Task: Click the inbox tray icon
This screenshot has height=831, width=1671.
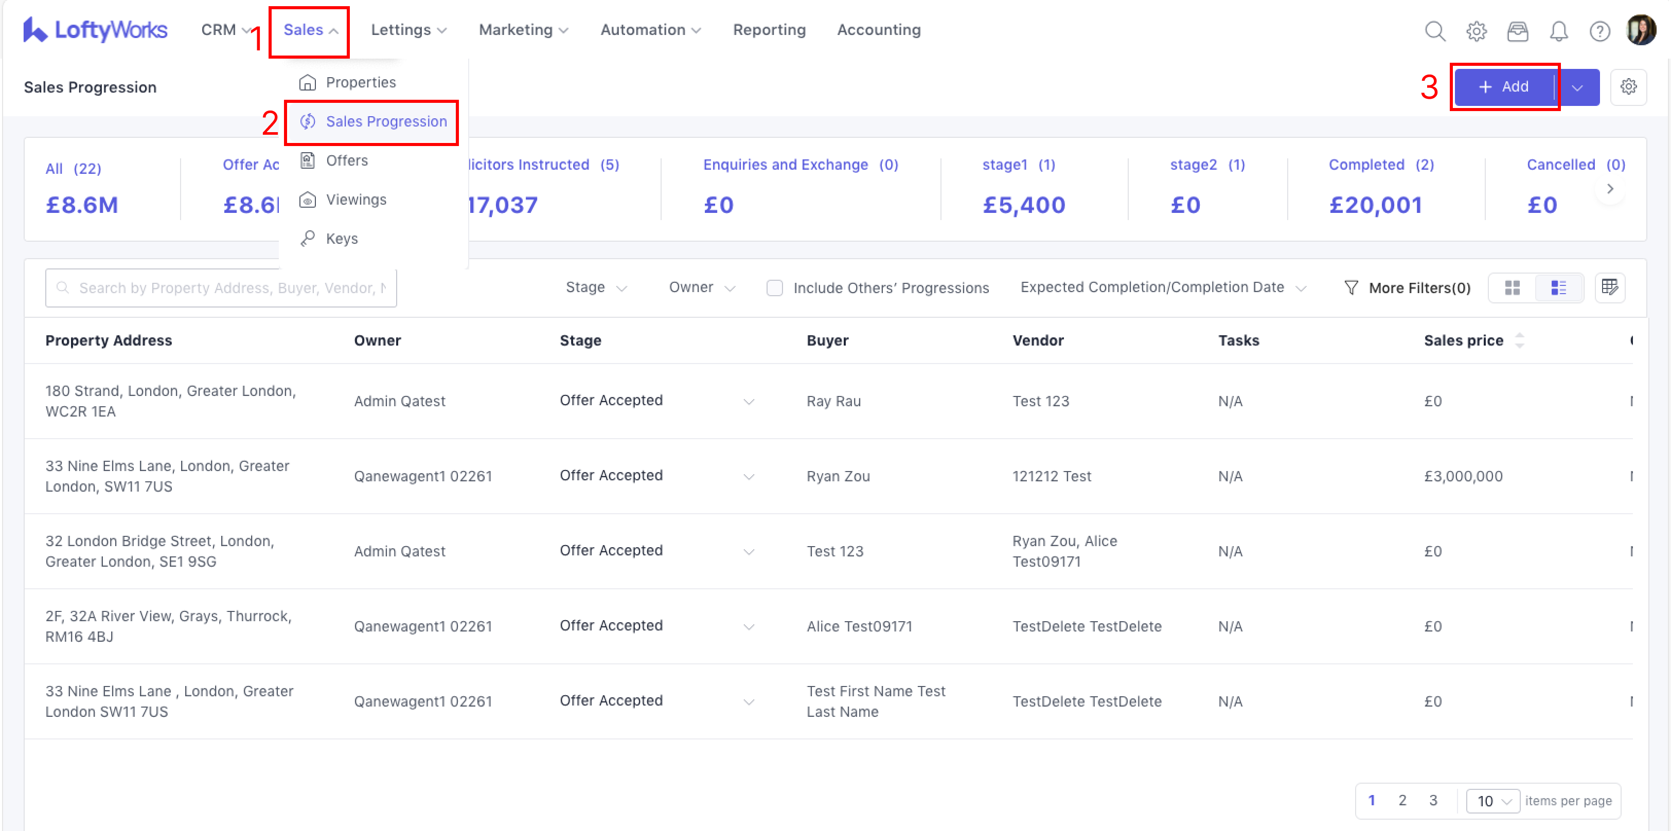Action: (x=1517, y=30)
